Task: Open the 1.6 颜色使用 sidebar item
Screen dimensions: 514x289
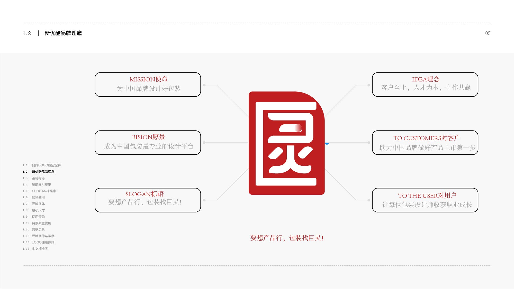Action: point(38,197)
